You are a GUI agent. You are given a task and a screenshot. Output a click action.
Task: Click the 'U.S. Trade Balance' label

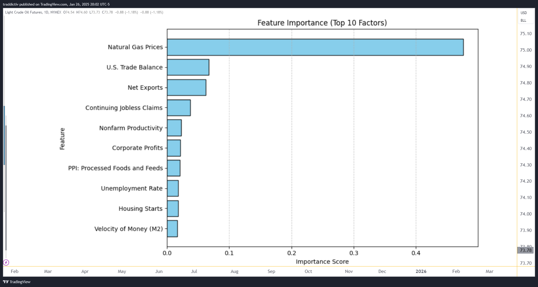click(x=135, y=67)
